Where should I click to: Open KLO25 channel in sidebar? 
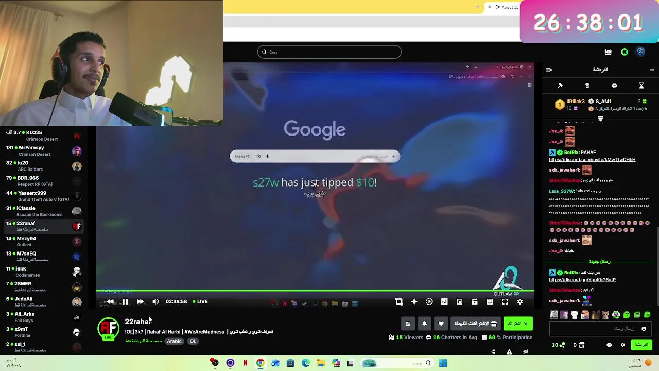(44, 136)
